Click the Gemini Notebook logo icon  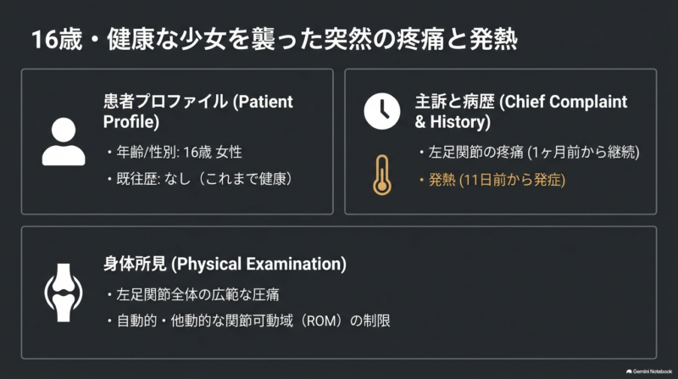pos(629,371)
